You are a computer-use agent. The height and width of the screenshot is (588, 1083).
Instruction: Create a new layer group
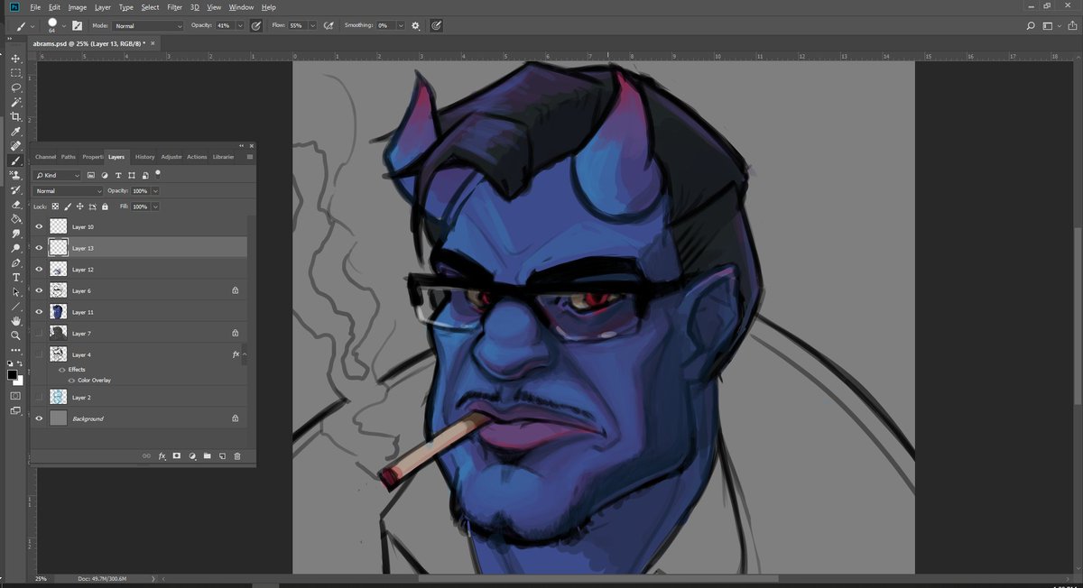(207, 456)
